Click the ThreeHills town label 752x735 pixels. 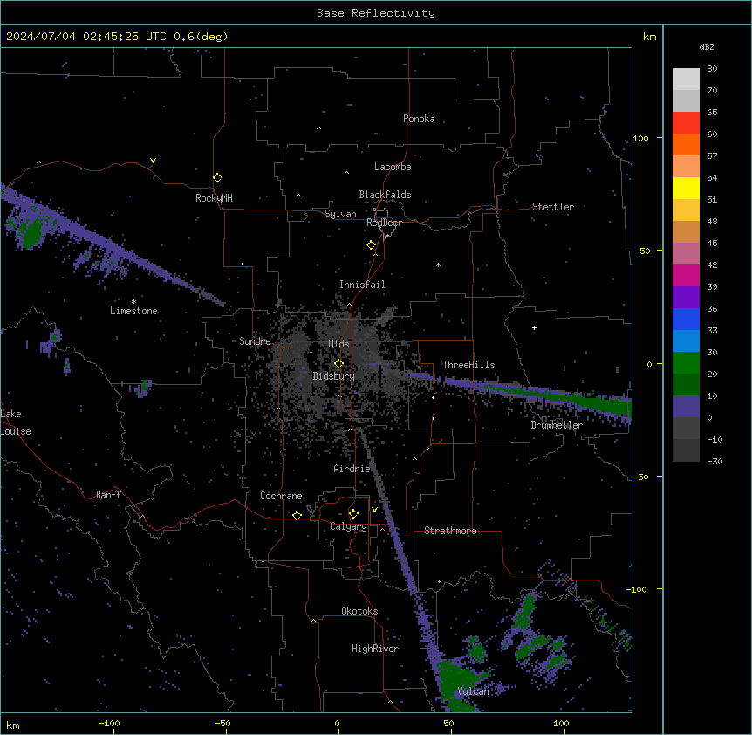(468, 365)
